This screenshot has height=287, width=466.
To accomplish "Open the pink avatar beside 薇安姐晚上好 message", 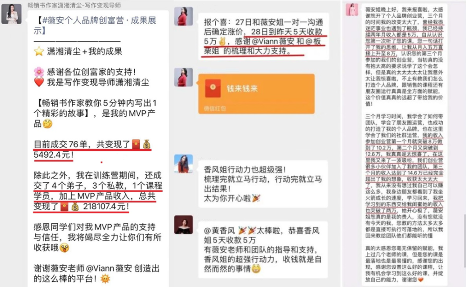I will tap(352, 9).
